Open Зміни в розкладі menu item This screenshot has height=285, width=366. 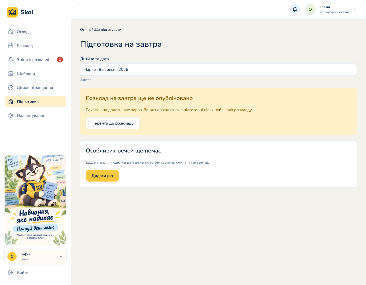pyautogui.click(x=35, y=60)
